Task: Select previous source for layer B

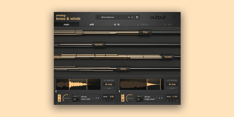Action: 159,98
